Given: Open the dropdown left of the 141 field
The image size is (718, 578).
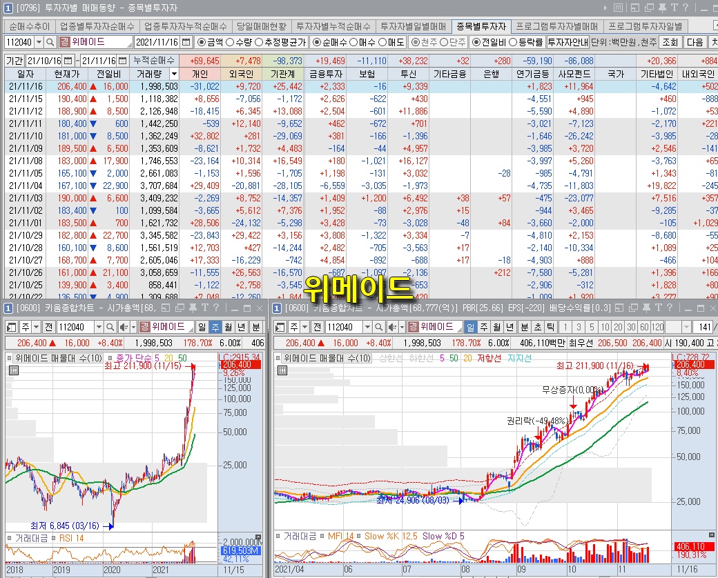Looking at the screenshot, I should [x=686, y=327].
